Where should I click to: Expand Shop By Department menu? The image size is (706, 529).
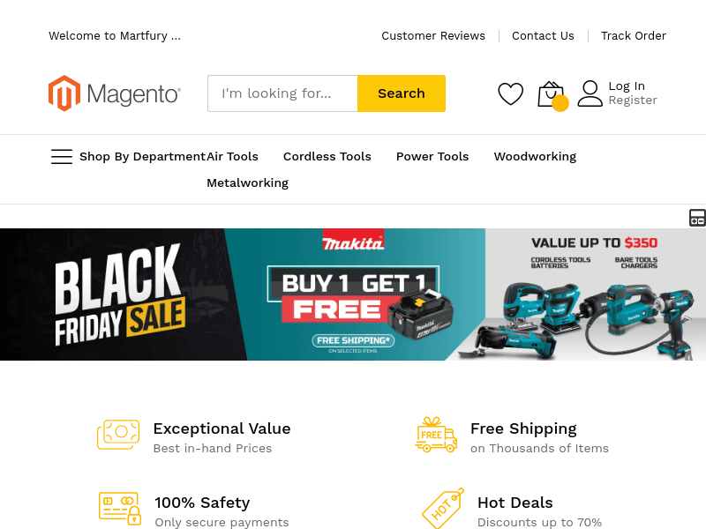point(142,157)
